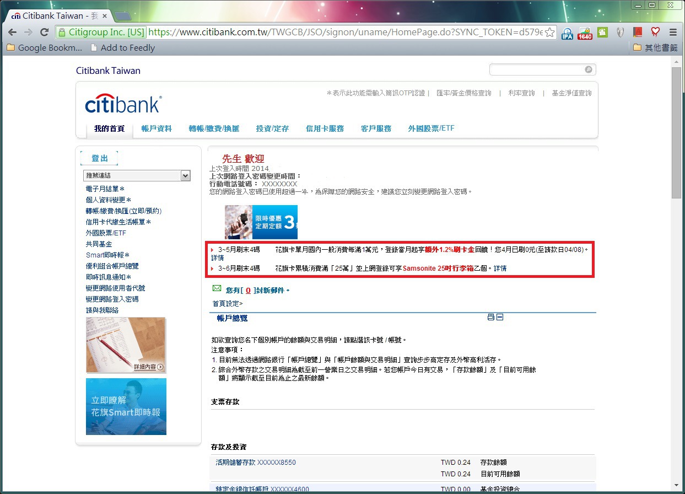Screen dimensions: 685x494
Task: Click the citibank logo
Action: pyautogui.click(x=123, y=104)
